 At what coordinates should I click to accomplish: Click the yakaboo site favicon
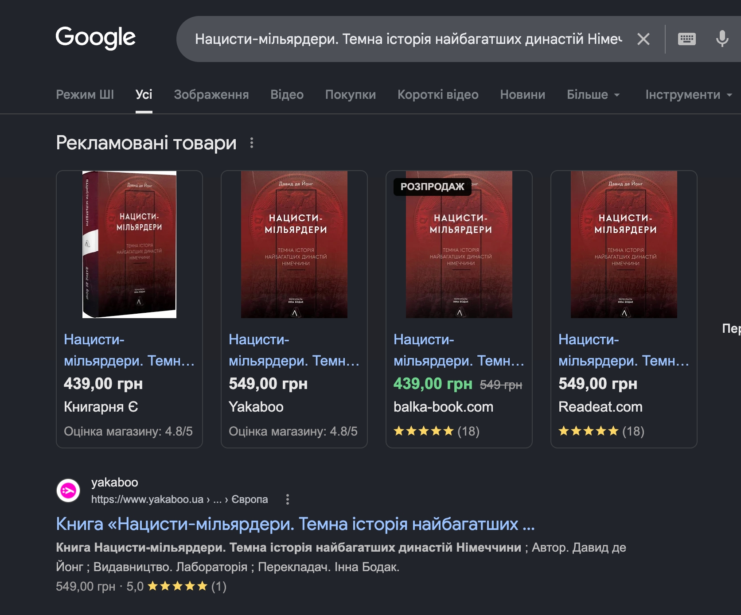68,490
